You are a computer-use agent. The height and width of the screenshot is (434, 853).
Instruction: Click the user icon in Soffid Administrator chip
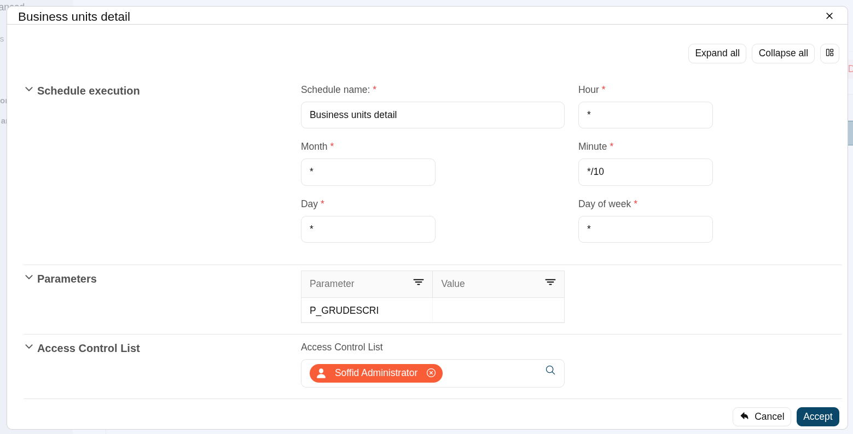(321, 373)
